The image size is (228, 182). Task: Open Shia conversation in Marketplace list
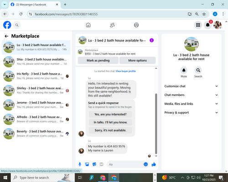[36, 61]
